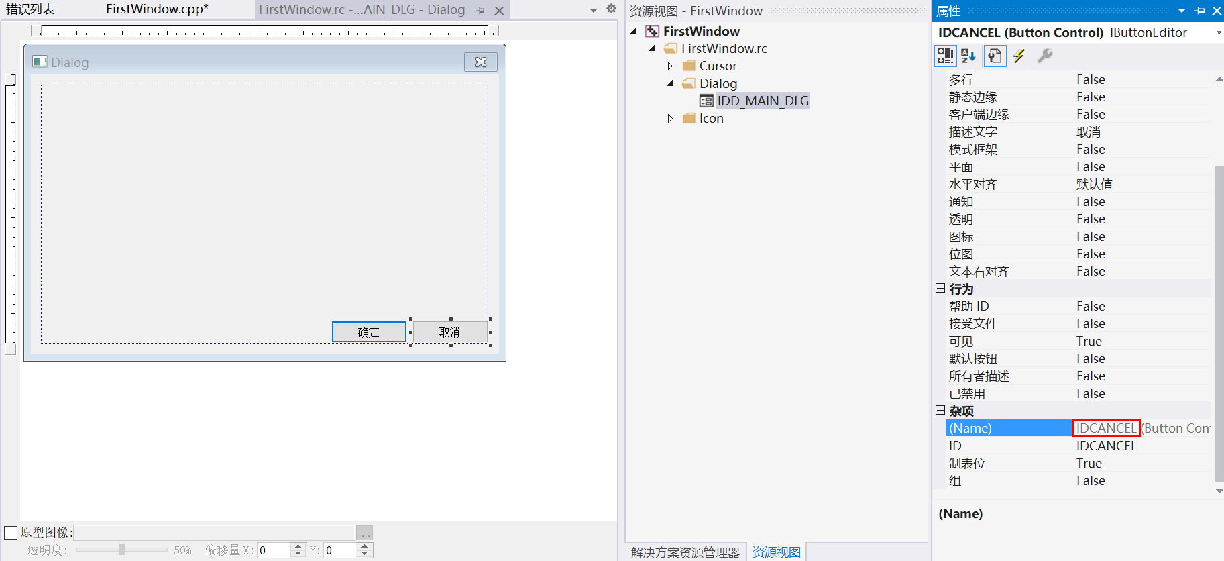Click the FirstWindow.rc folder icon

(x=670, y=49)
